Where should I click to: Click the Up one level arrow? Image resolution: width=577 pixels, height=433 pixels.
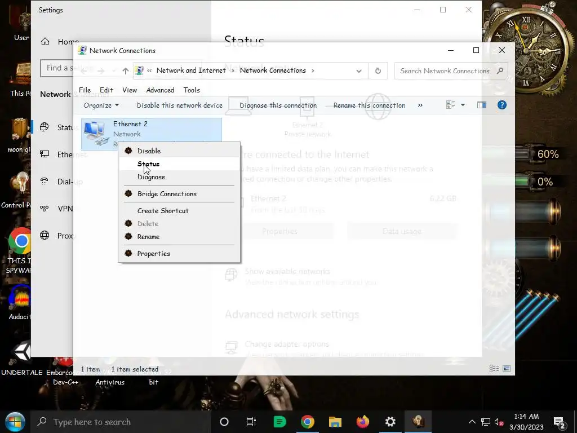126,70
